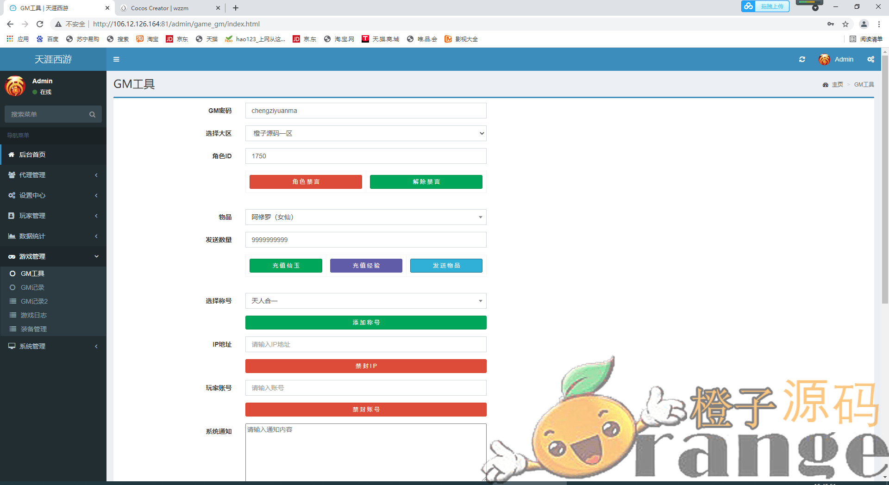
Task: Click the browser reload page button
Action: 40,24
